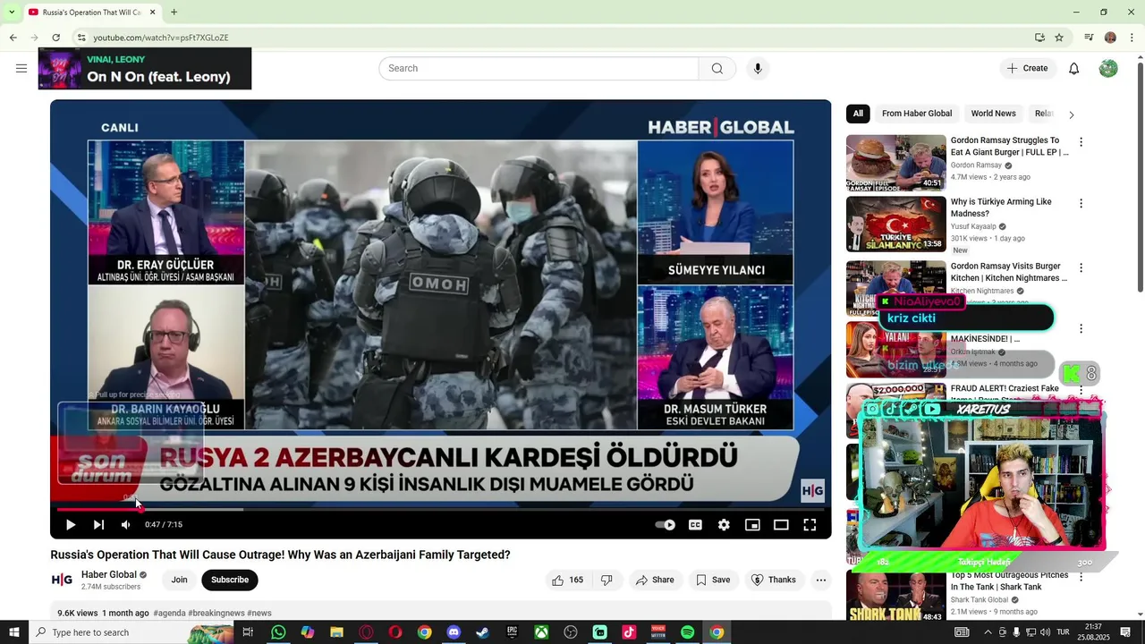The width and height of the screenshot is (1145, 644).
Task: Play the video with the play button
Action: tap(71, 525)
